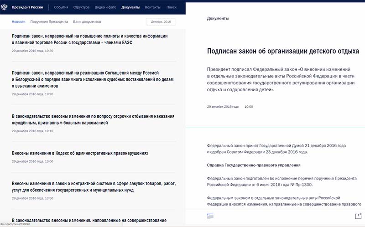The image size is (365, 227).
Task: Click the article time 10:00
Action: point(249,107)
